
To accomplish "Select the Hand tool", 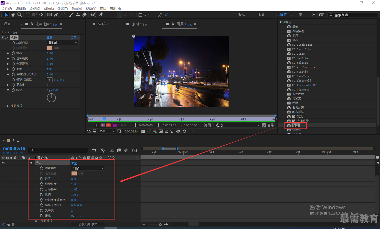I will pos(13,15).
